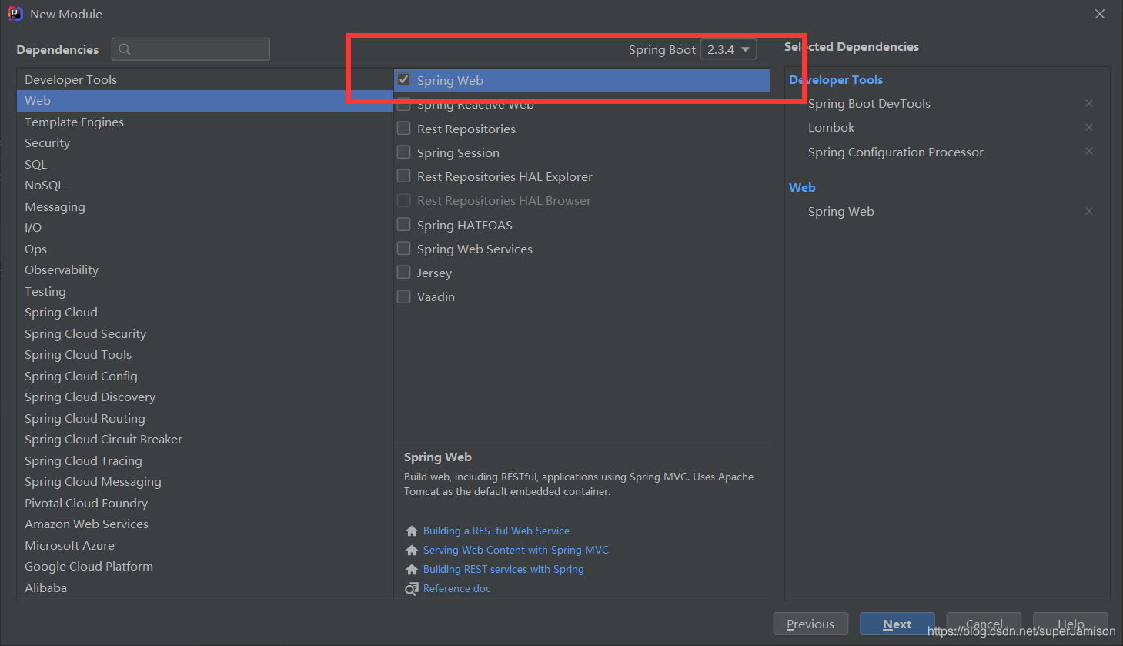1123x646 pixels.
Task: Focus the Dependencies search field
Action: coord(191,49)
